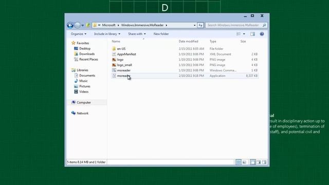Sort by the Size column header
The height and width of the screenshot is (185, 329).
pos(243,41)
